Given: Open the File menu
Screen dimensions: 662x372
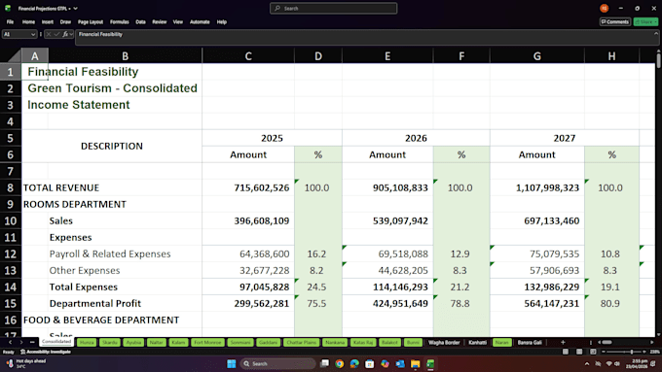Looking at the screenshot, I should (x=10, y=22).
